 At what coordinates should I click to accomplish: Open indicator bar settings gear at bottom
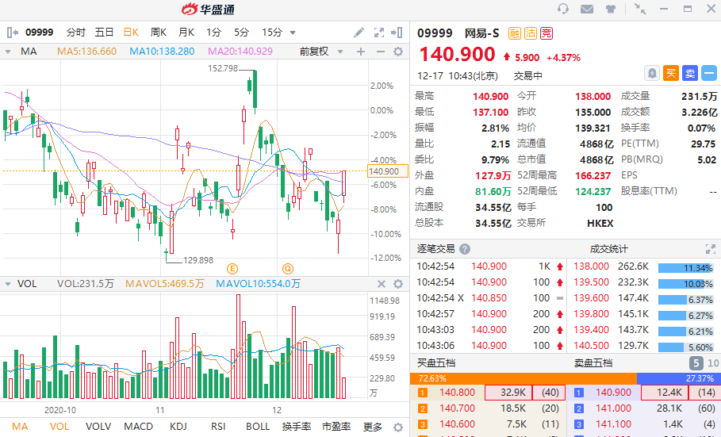(x=398, y=427)
